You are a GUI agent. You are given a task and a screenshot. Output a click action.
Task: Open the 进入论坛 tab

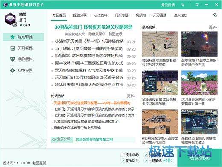coord(181,15)
